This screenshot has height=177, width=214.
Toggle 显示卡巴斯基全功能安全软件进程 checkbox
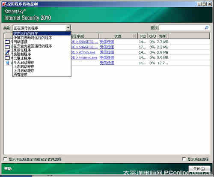coord(6,159)
